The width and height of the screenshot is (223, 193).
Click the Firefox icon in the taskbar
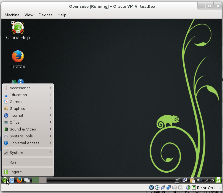pos(19,180)
